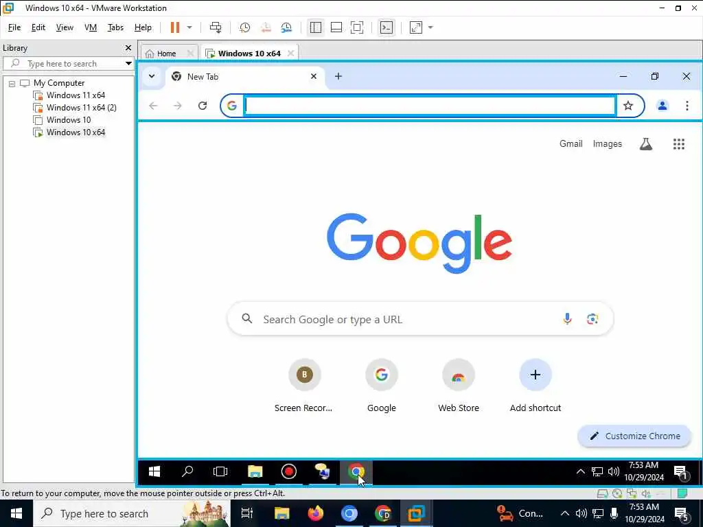Take a snapshot using the clock icon
The height and width of the screenshot is (527, 703).
click(x=245, y=27)
